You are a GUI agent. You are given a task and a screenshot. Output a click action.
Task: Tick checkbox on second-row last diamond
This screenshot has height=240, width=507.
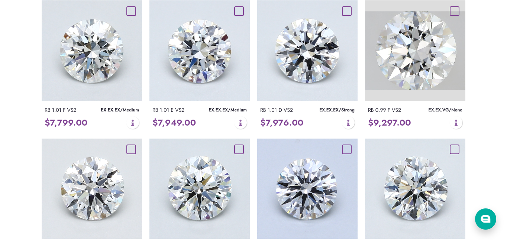click(455, 149)
